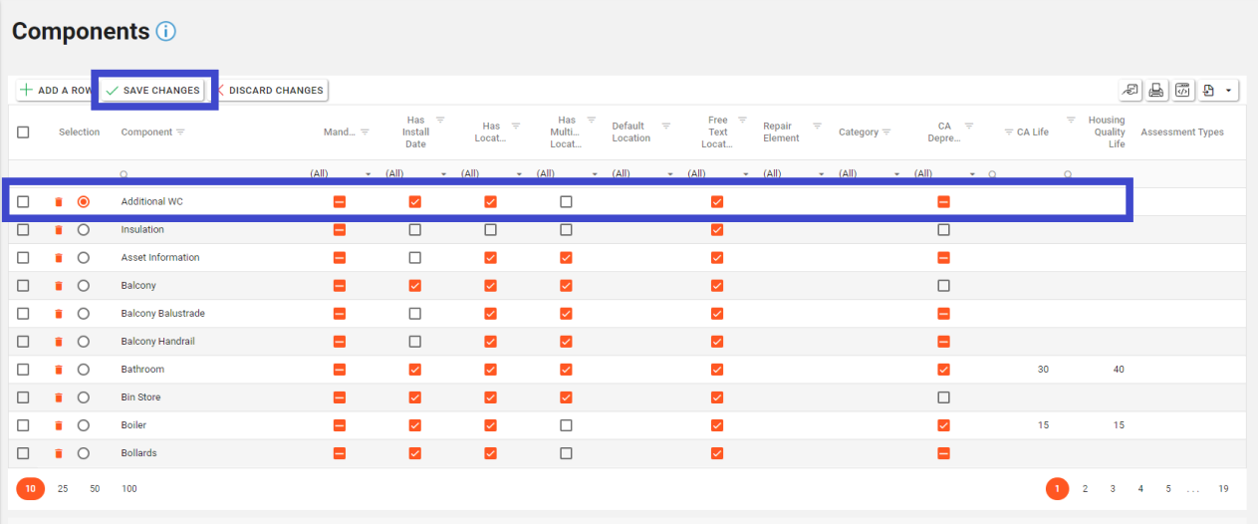This screenshot has height=524, width=1258.
Task: Check the row selection box for Balcony
Action: pos(23,286)
